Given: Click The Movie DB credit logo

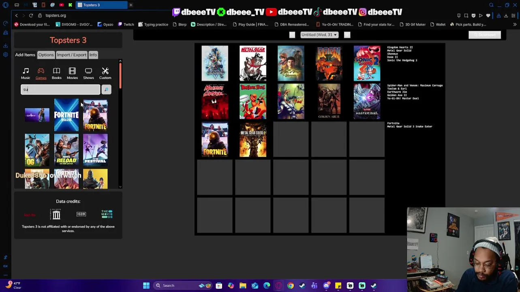Looking at the screenshot, I should pyautogui.click(x=107, y=214).
